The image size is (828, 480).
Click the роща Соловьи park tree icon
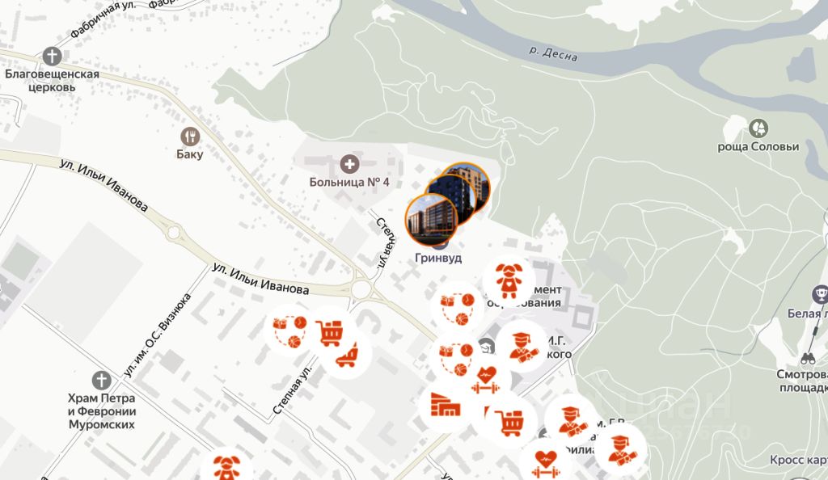pyautogui.click(x=758, y=128)
